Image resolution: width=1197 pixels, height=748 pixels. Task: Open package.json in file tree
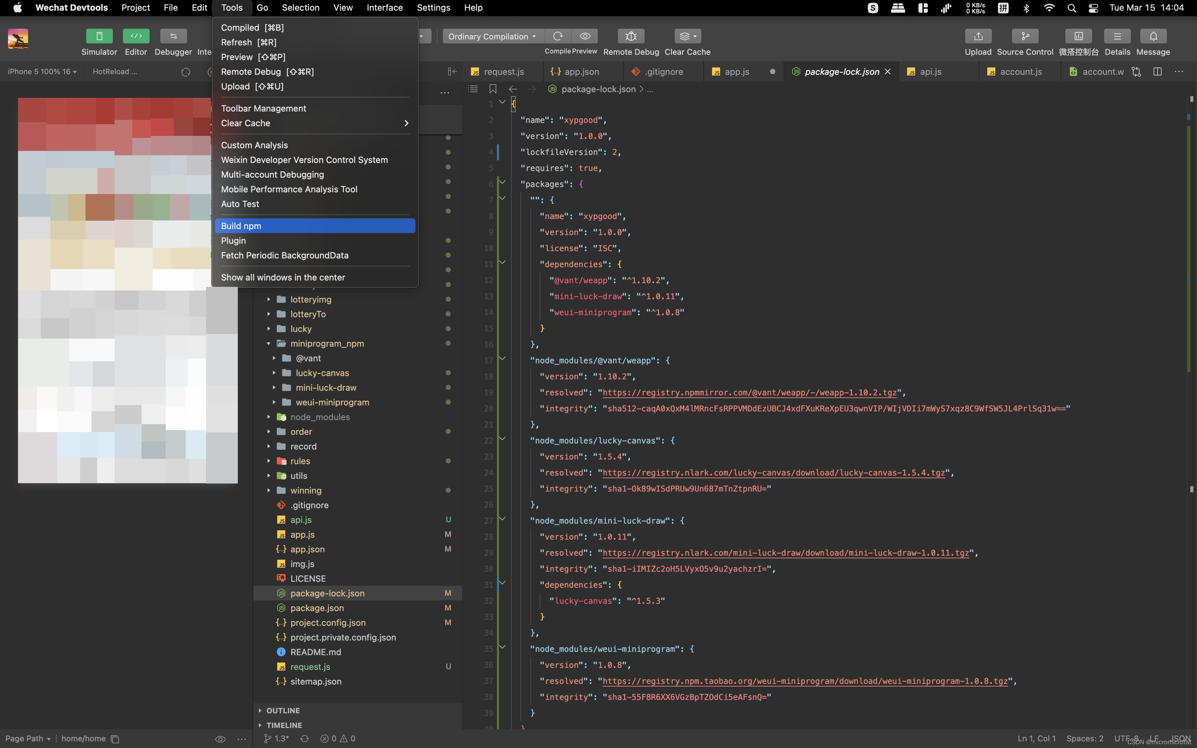(317, 608)
